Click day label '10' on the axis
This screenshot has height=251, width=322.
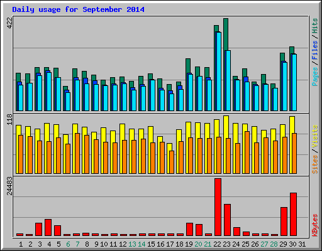point(104,244)
